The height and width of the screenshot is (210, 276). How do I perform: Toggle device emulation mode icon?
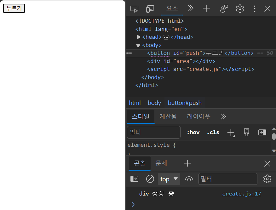150,9
